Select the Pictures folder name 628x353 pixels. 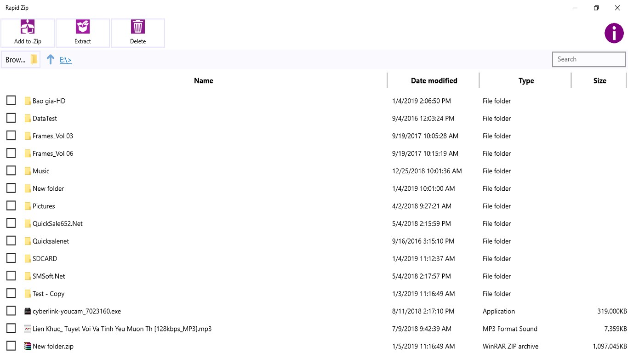[44, 206]
